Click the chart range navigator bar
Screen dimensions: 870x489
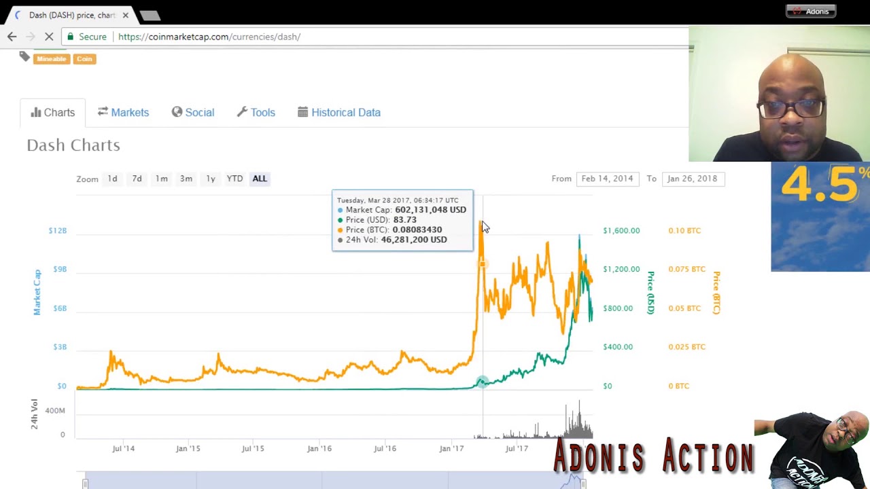click(x=334, y=480)
